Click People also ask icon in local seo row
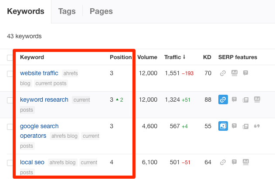275x179 pixels. point(234,162)
